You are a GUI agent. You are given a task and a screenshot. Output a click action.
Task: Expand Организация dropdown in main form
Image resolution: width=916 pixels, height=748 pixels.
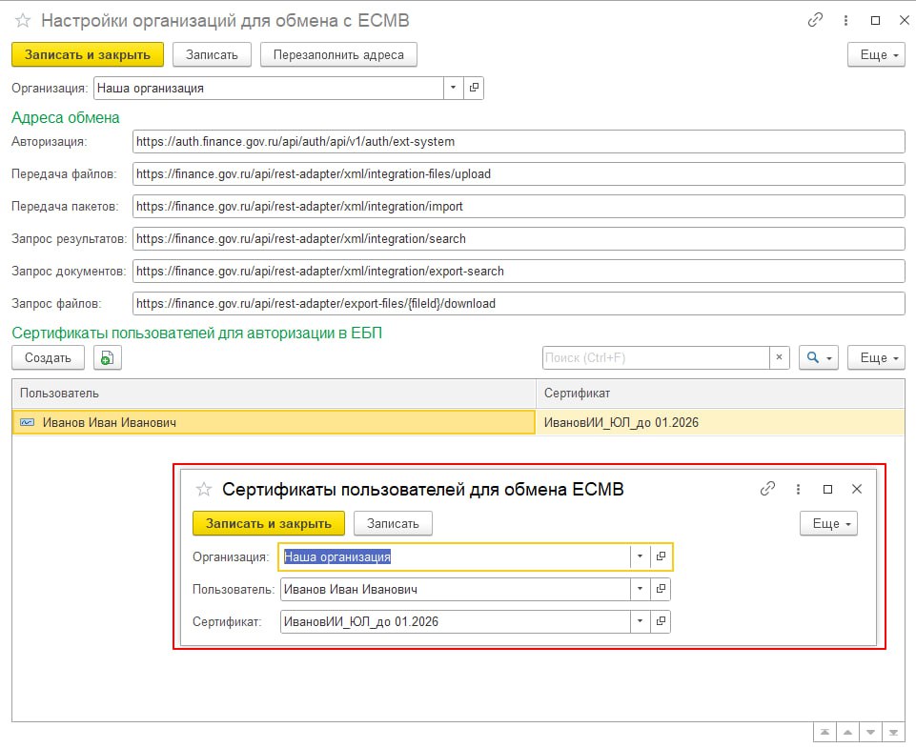(x=452, y=88)
